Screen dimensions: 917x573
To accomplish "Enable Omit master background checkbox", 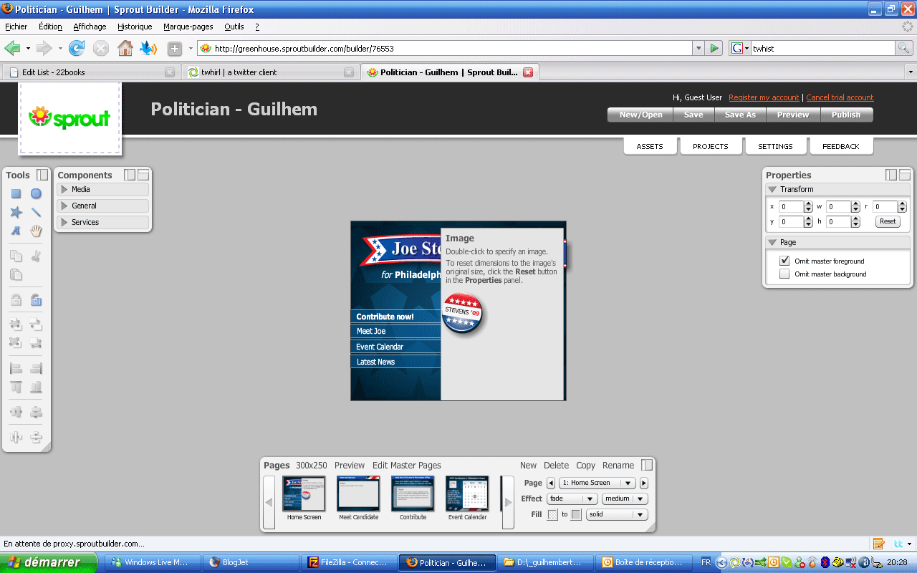I will tap(784, 274).
